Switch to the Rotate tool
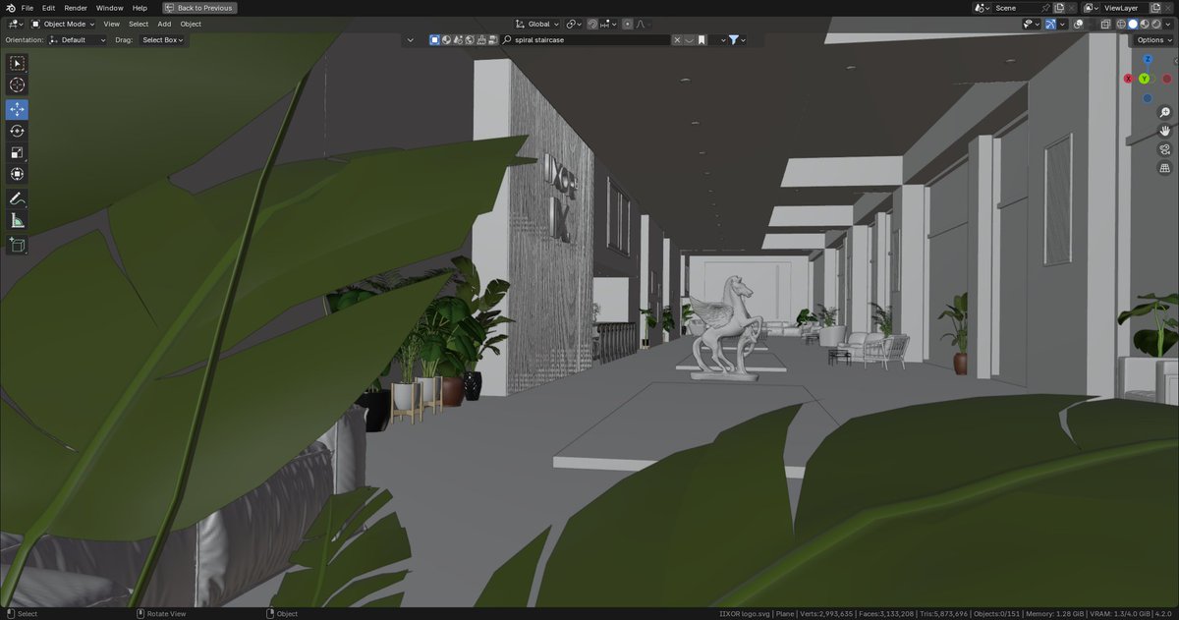 (17, 131)
